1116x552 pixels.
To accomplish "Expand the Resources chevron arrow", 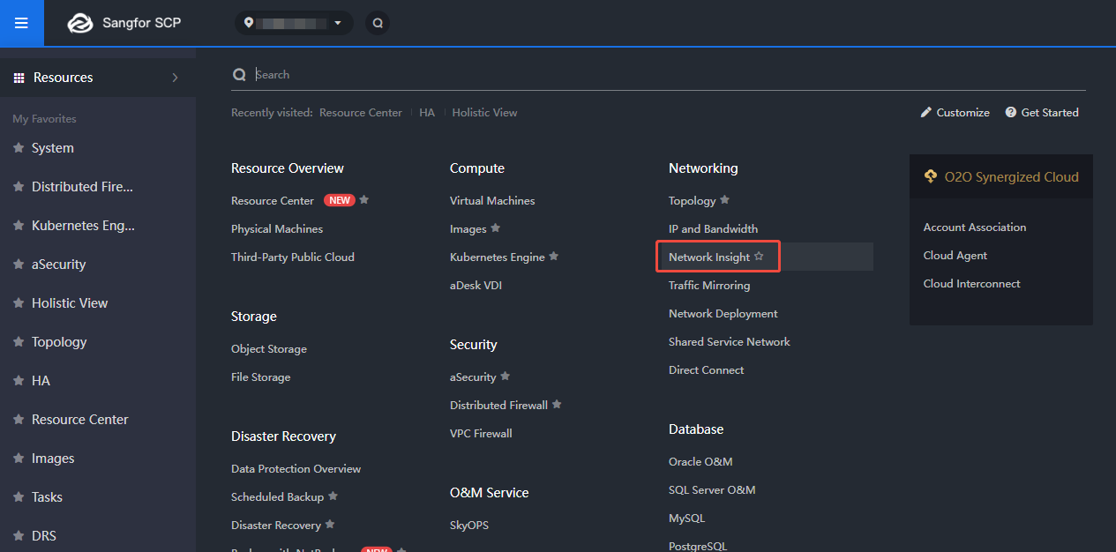I will pos(175,78).
